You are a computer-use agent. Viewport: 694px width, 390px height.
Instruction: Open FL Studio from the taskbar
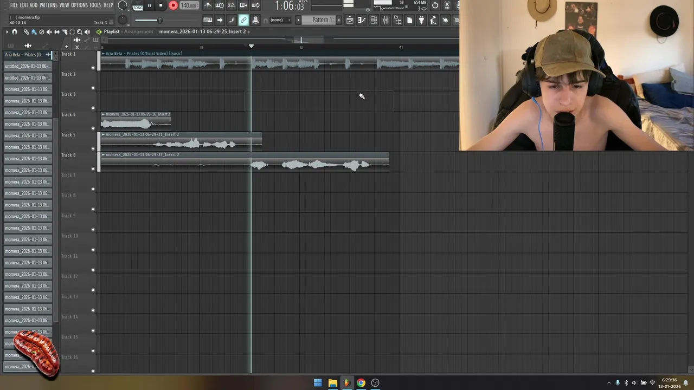pos(347,383)
